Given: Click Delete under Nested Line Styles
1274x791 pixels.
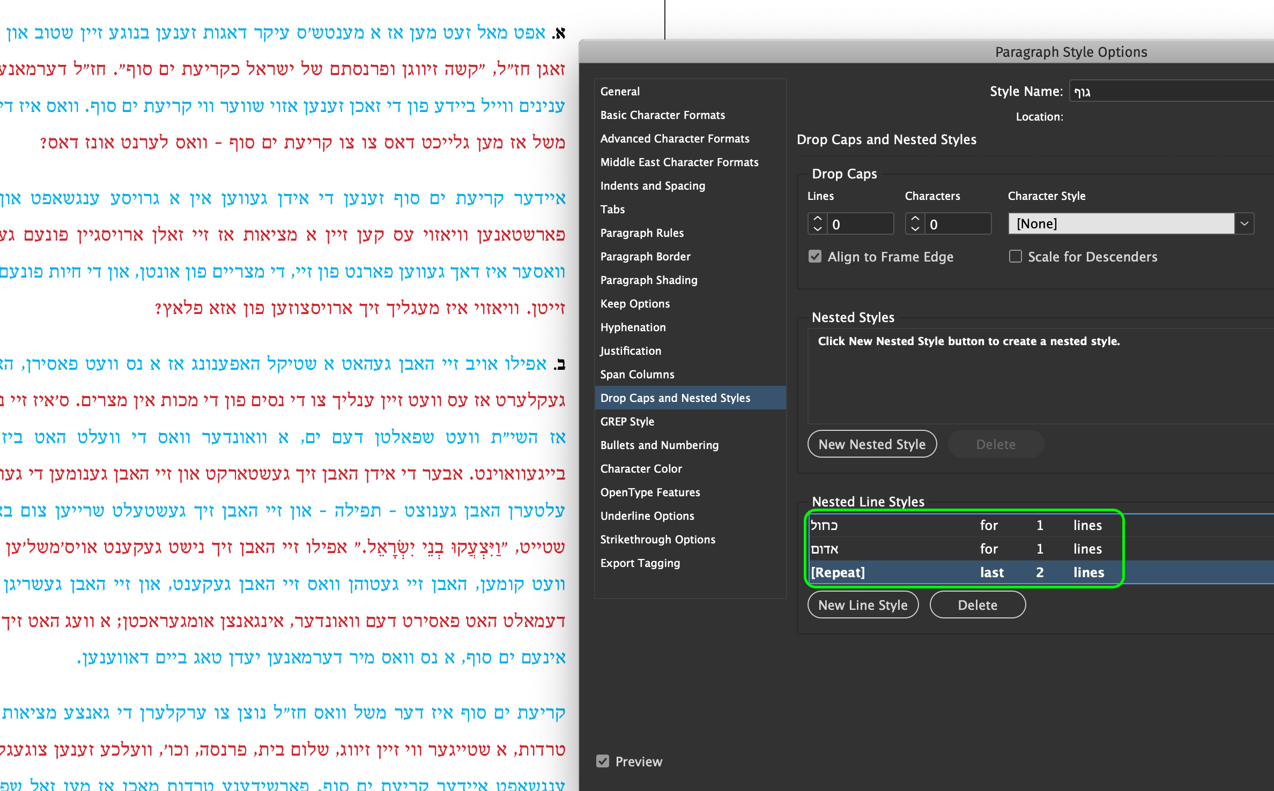Looking at the screenshot, I should (x=977, y=605).
